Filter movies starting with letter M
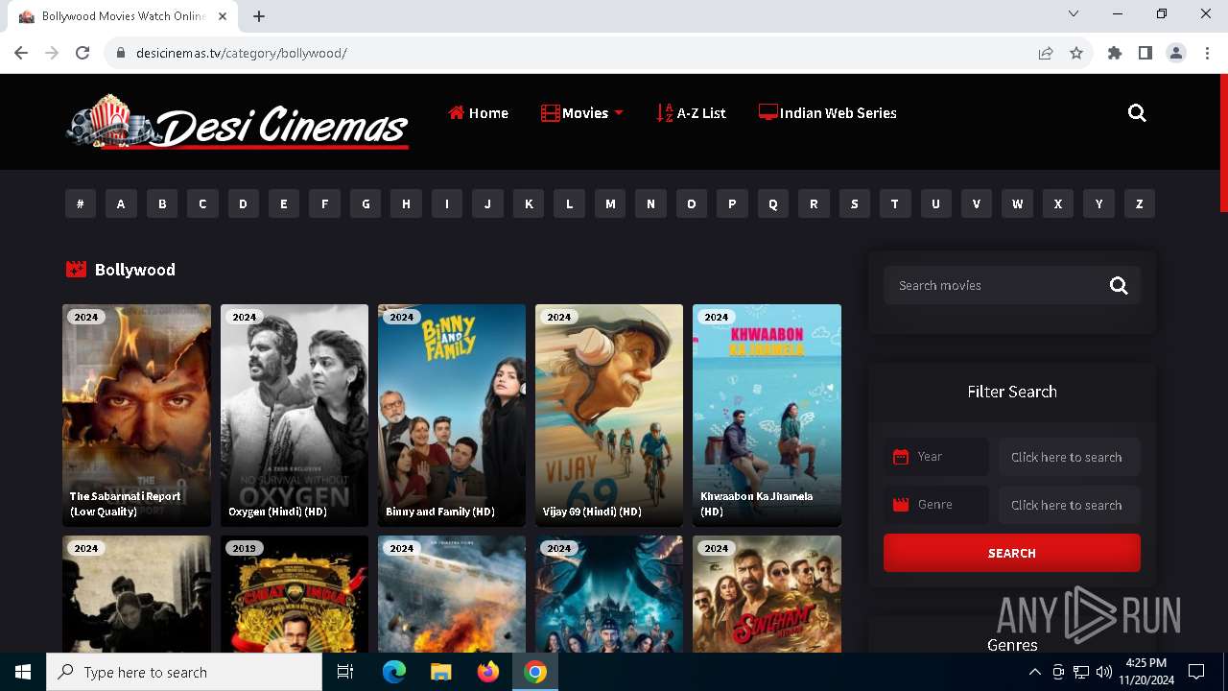The width and height of the screenshot is (1228, 691). pos(610,203)
